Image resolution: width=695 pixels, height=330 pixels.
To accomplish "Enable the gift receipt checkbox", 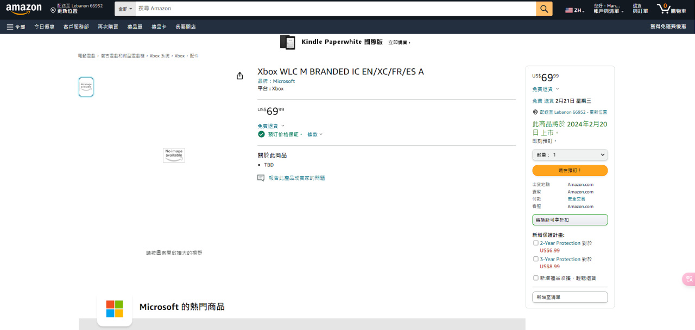I will point(536,278).
